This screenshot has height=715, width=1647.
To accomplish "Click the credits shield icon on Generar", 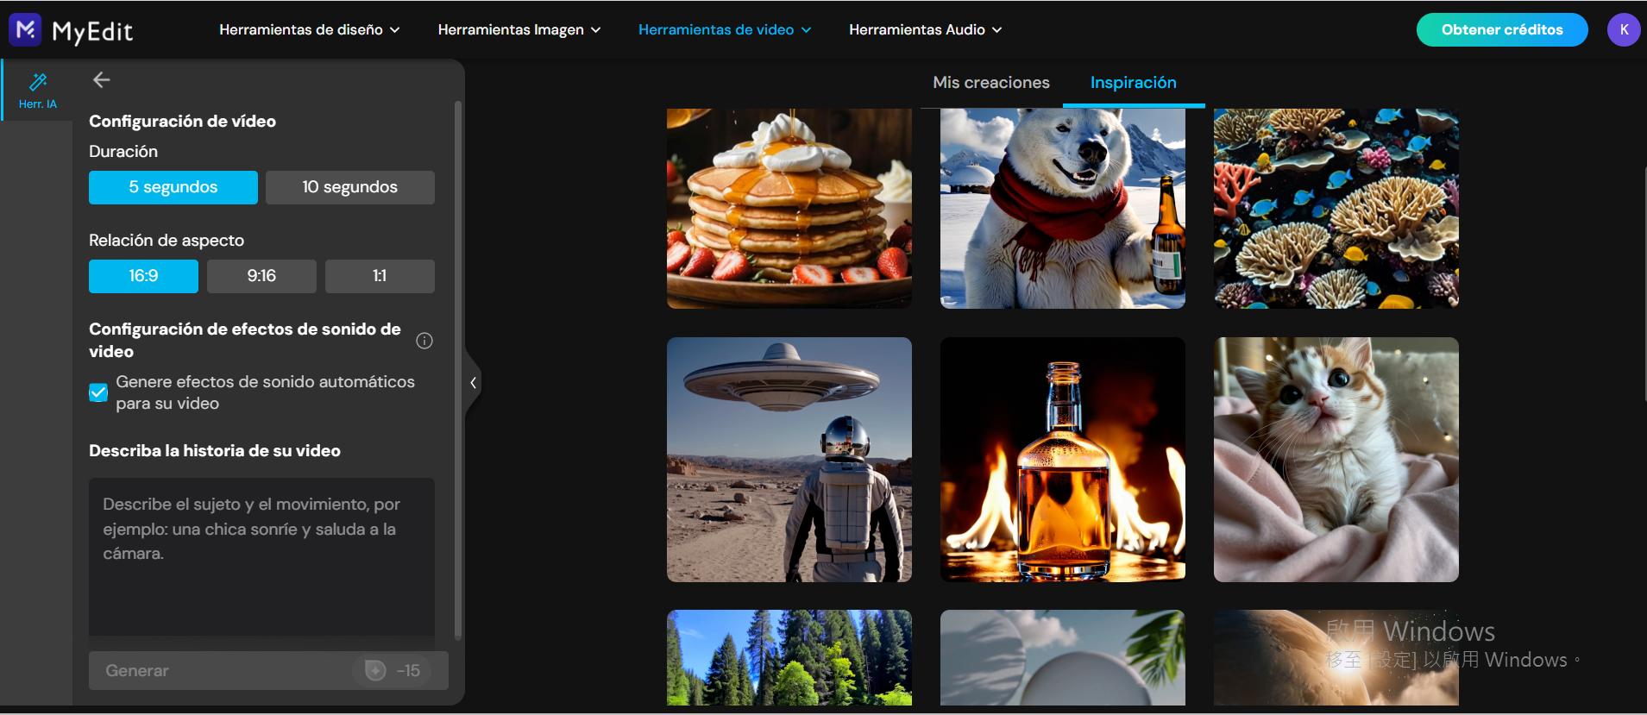I will coord(375,670).
